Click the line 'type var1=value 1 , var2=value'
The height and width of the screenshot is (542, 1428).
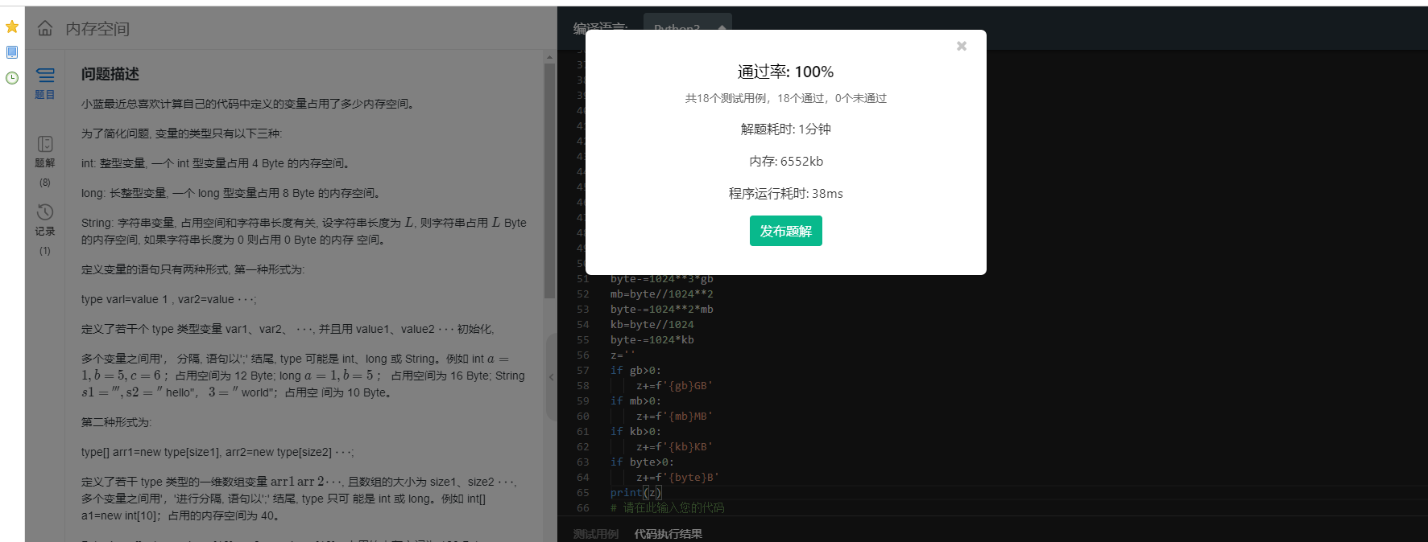169,299
